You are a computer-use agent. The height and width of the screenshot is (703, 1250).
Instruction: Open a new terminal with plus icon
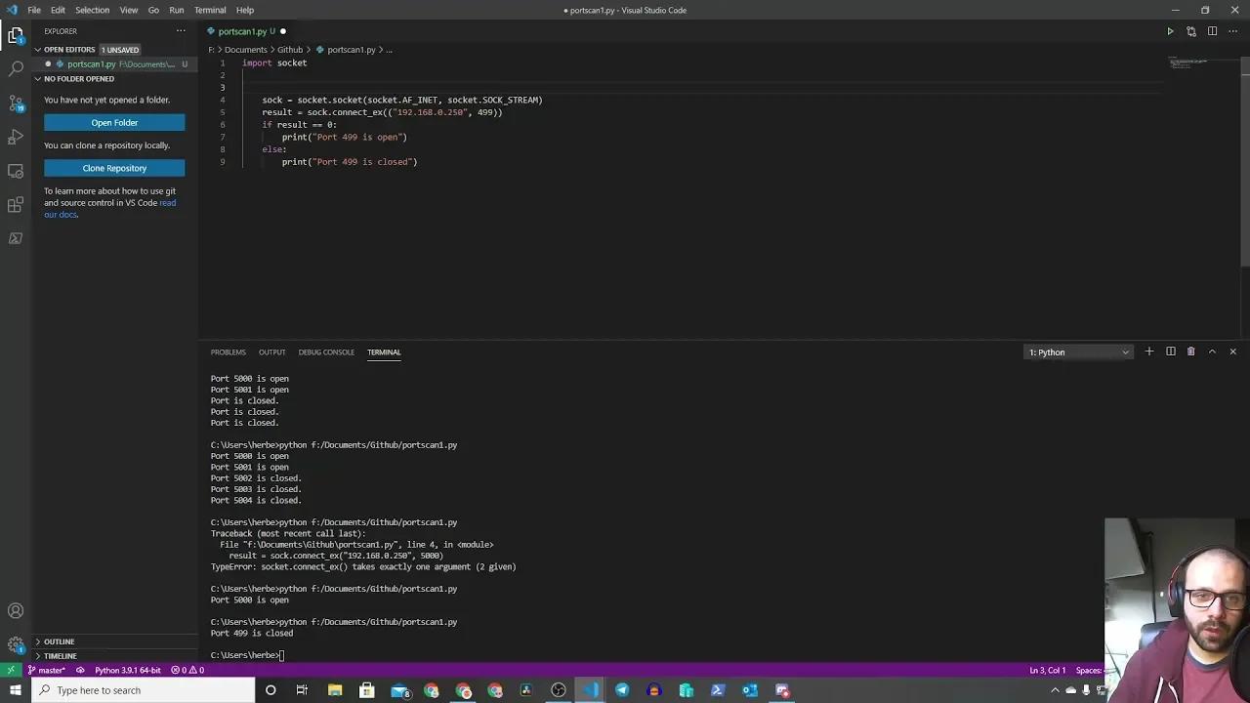tap(1148, 351)
